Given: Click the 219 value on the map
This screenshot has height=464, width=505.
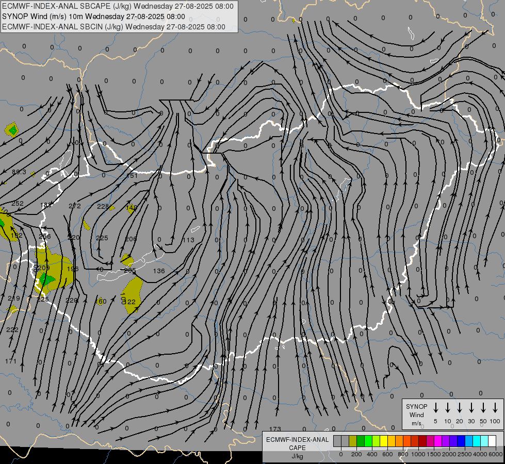Looking at the screenshot, I should tap(13, 298).
